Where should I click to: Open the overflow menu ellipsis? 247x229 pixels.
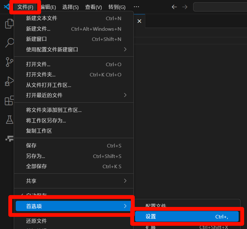click(136, 7)
